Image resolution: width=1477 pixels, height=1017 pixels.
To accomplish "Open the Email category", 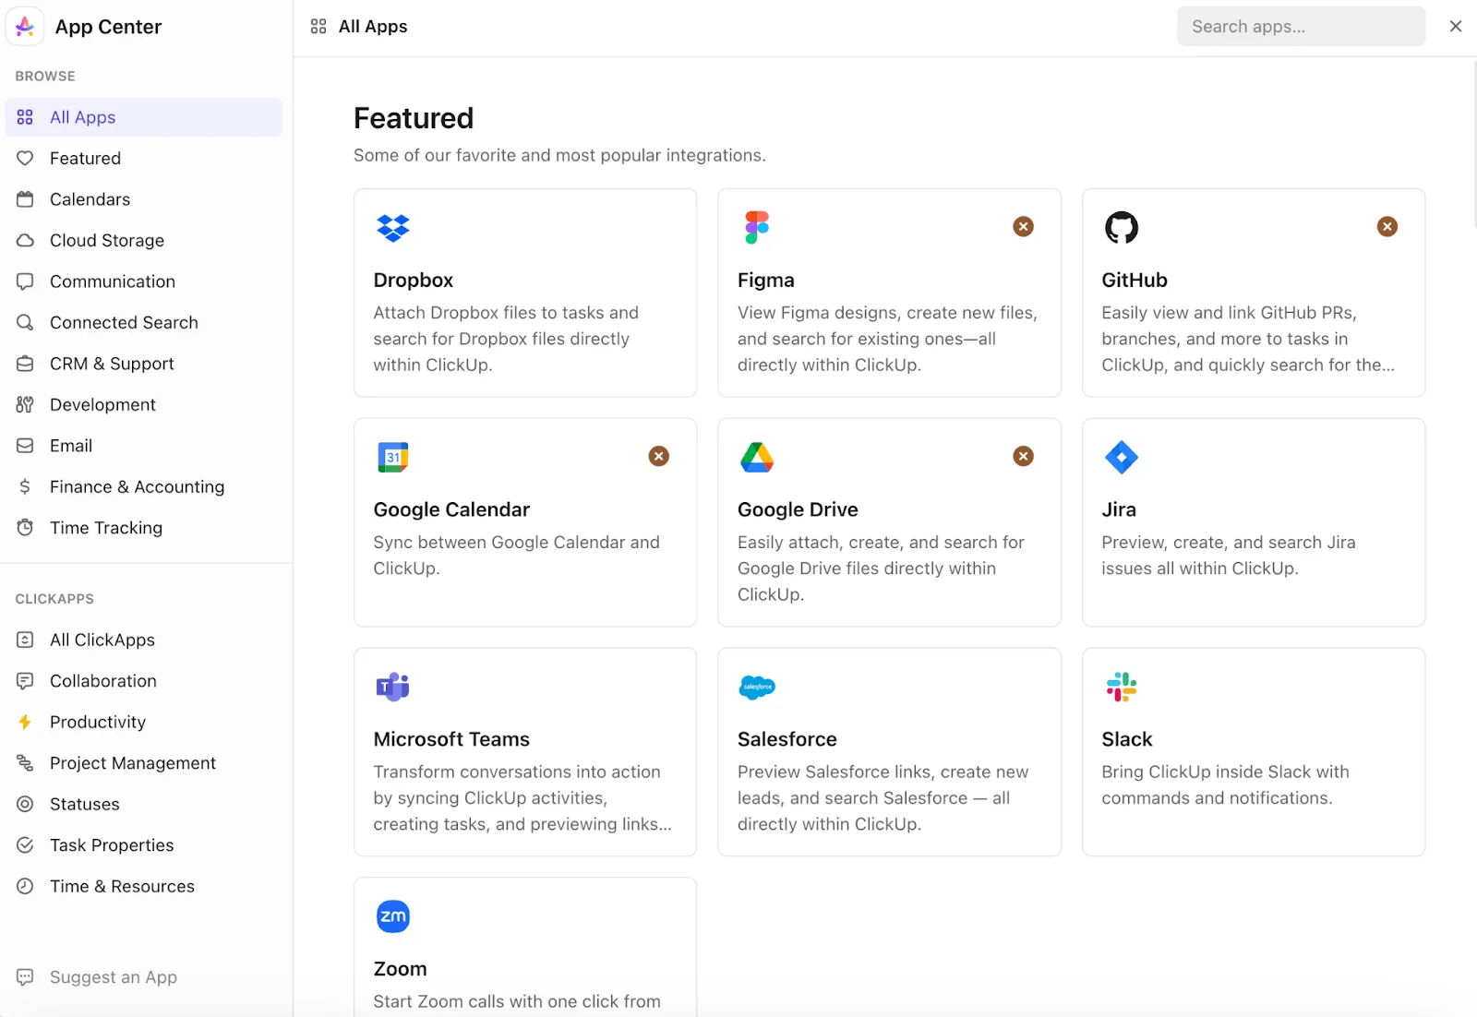I will [144, 446].
